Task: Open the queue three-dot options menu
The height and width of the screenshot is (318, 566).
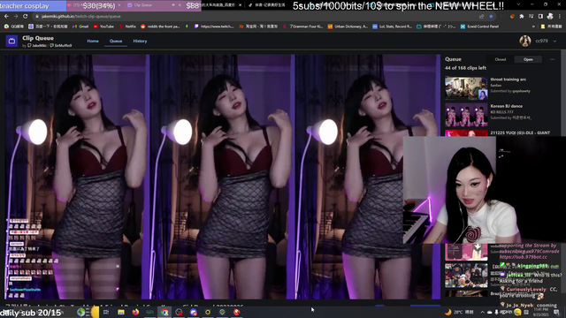Action: click(552, 59)
